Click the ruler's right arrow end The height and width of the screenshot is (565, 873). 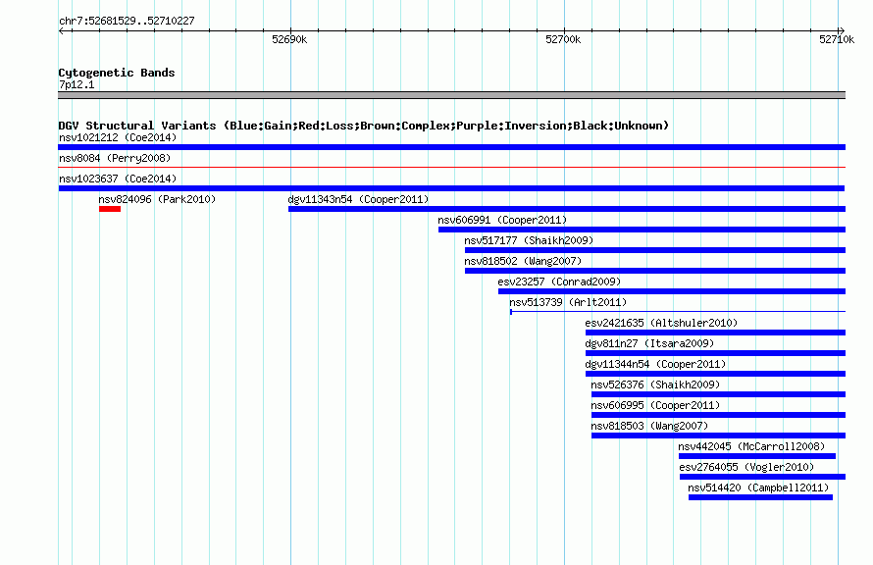click(x=842, y=30)
